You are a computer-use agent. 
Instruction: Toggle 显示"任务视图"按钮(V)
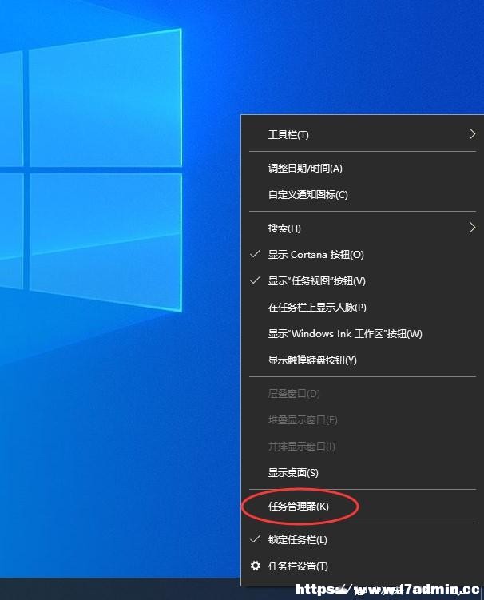[x=363, y=281]
